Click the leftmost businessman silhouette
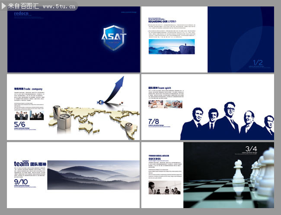 coord(193,124)
